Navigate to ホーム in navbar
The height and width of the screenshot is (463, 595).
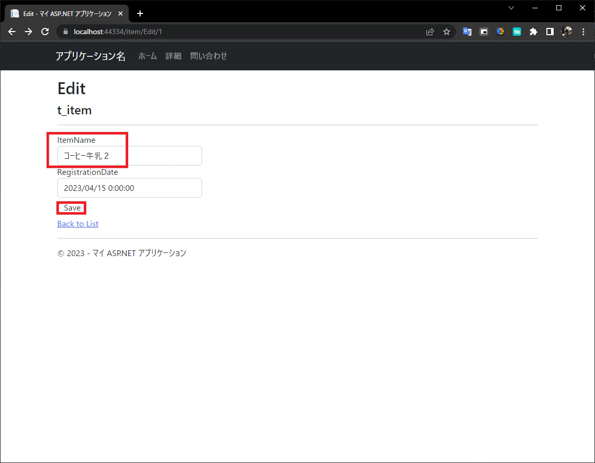pyautogui.click(x=147, y=56)
